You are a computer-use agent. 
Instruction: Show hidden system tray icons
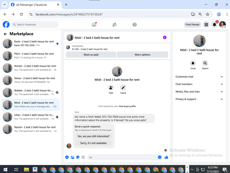coord(192,170)
